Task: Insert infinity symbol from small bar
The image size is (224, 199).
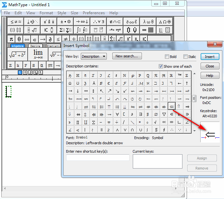Action: pyautogui.click(x=27, y=39)
